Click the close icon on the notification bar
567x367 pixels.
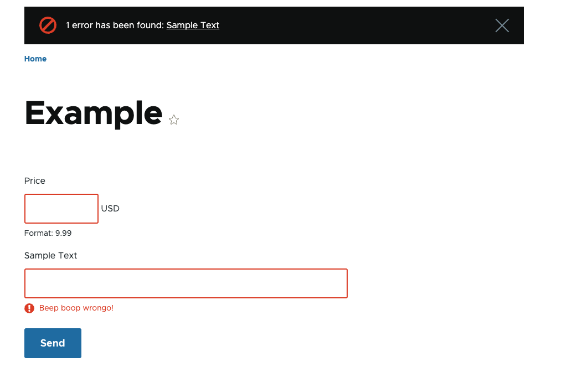502,25
